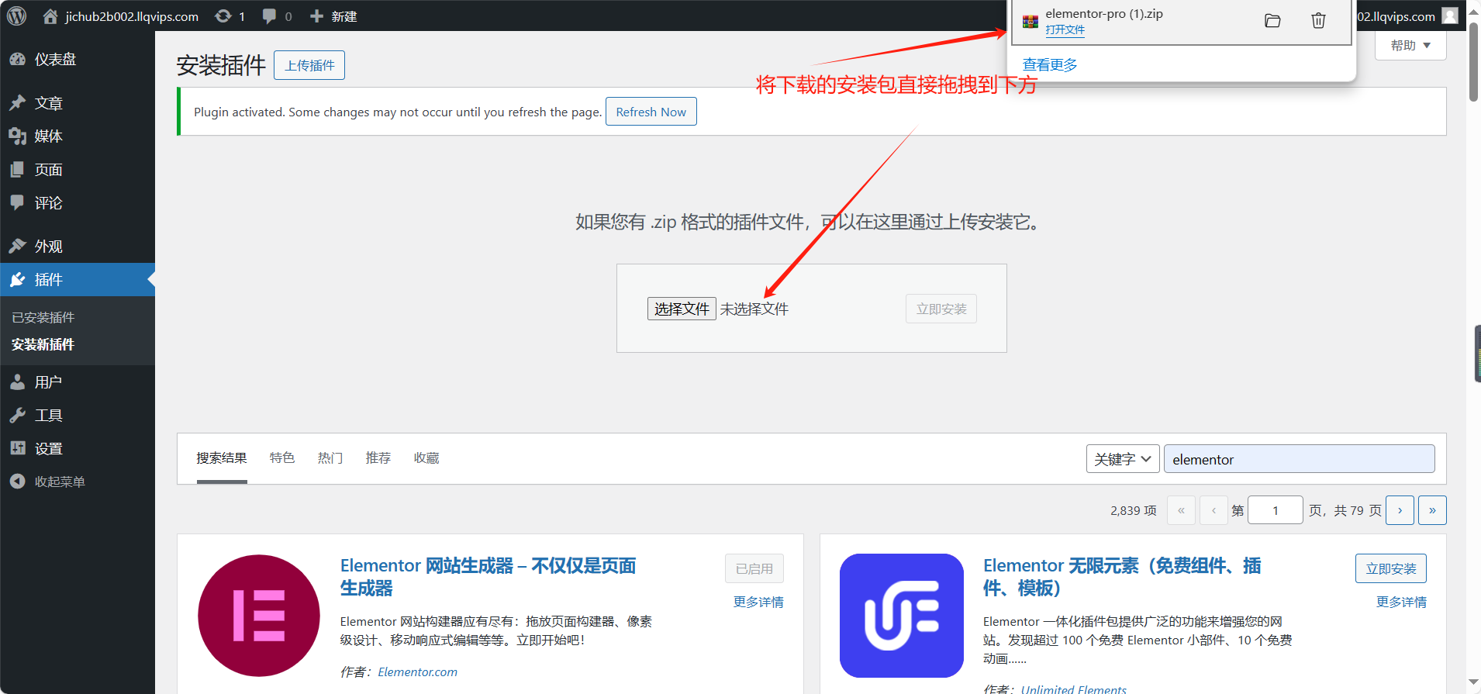
Task: Jump to the last page of results
Action: tap(1432, 510)
